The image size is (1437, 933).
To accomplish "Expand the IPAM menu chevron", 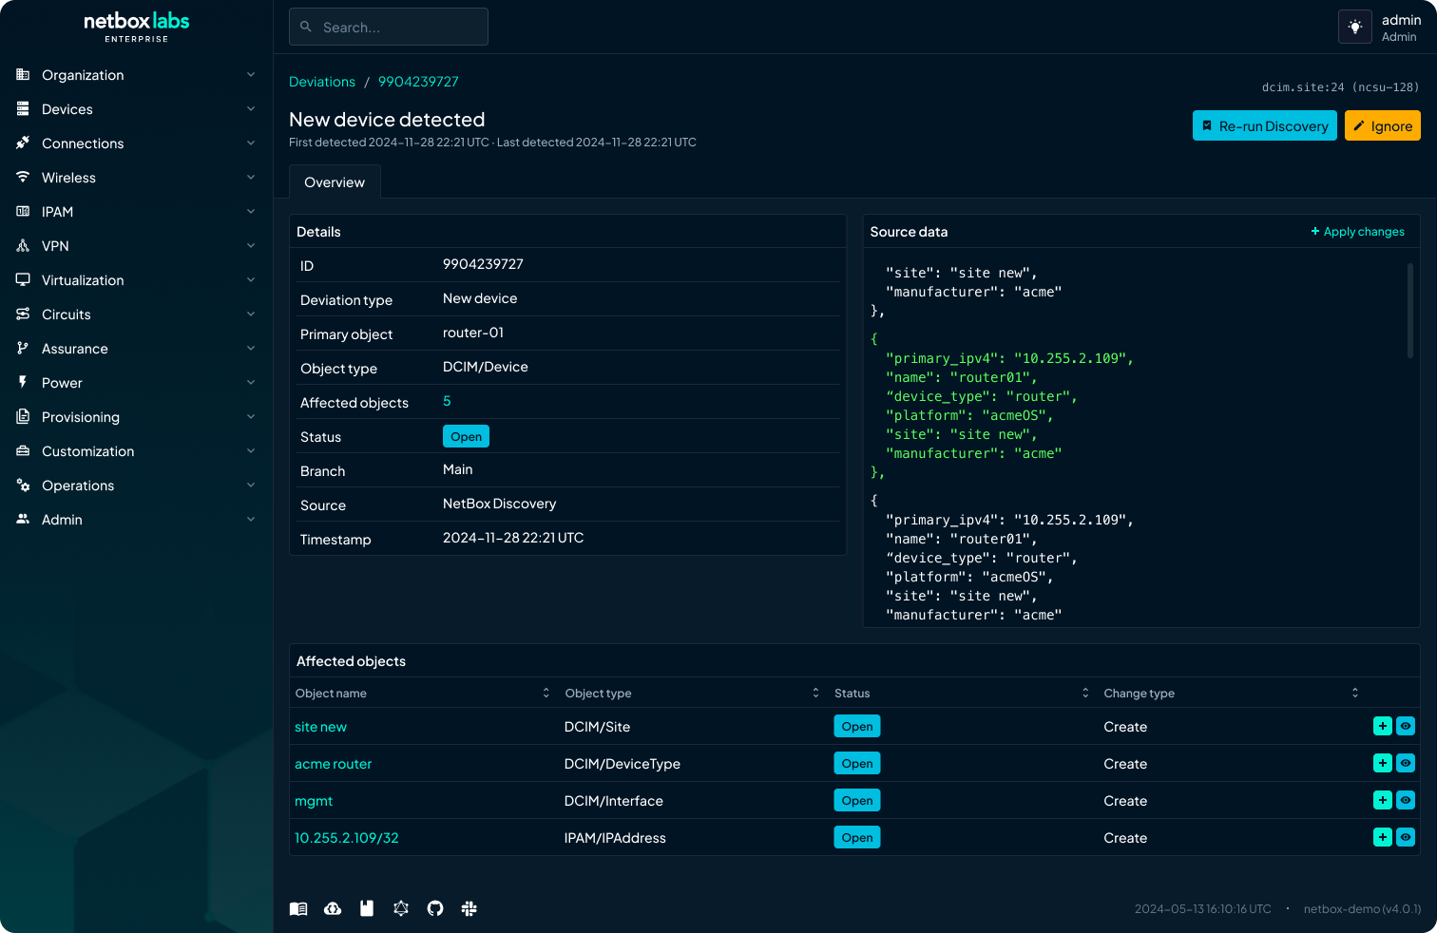I will pos(251,211).
